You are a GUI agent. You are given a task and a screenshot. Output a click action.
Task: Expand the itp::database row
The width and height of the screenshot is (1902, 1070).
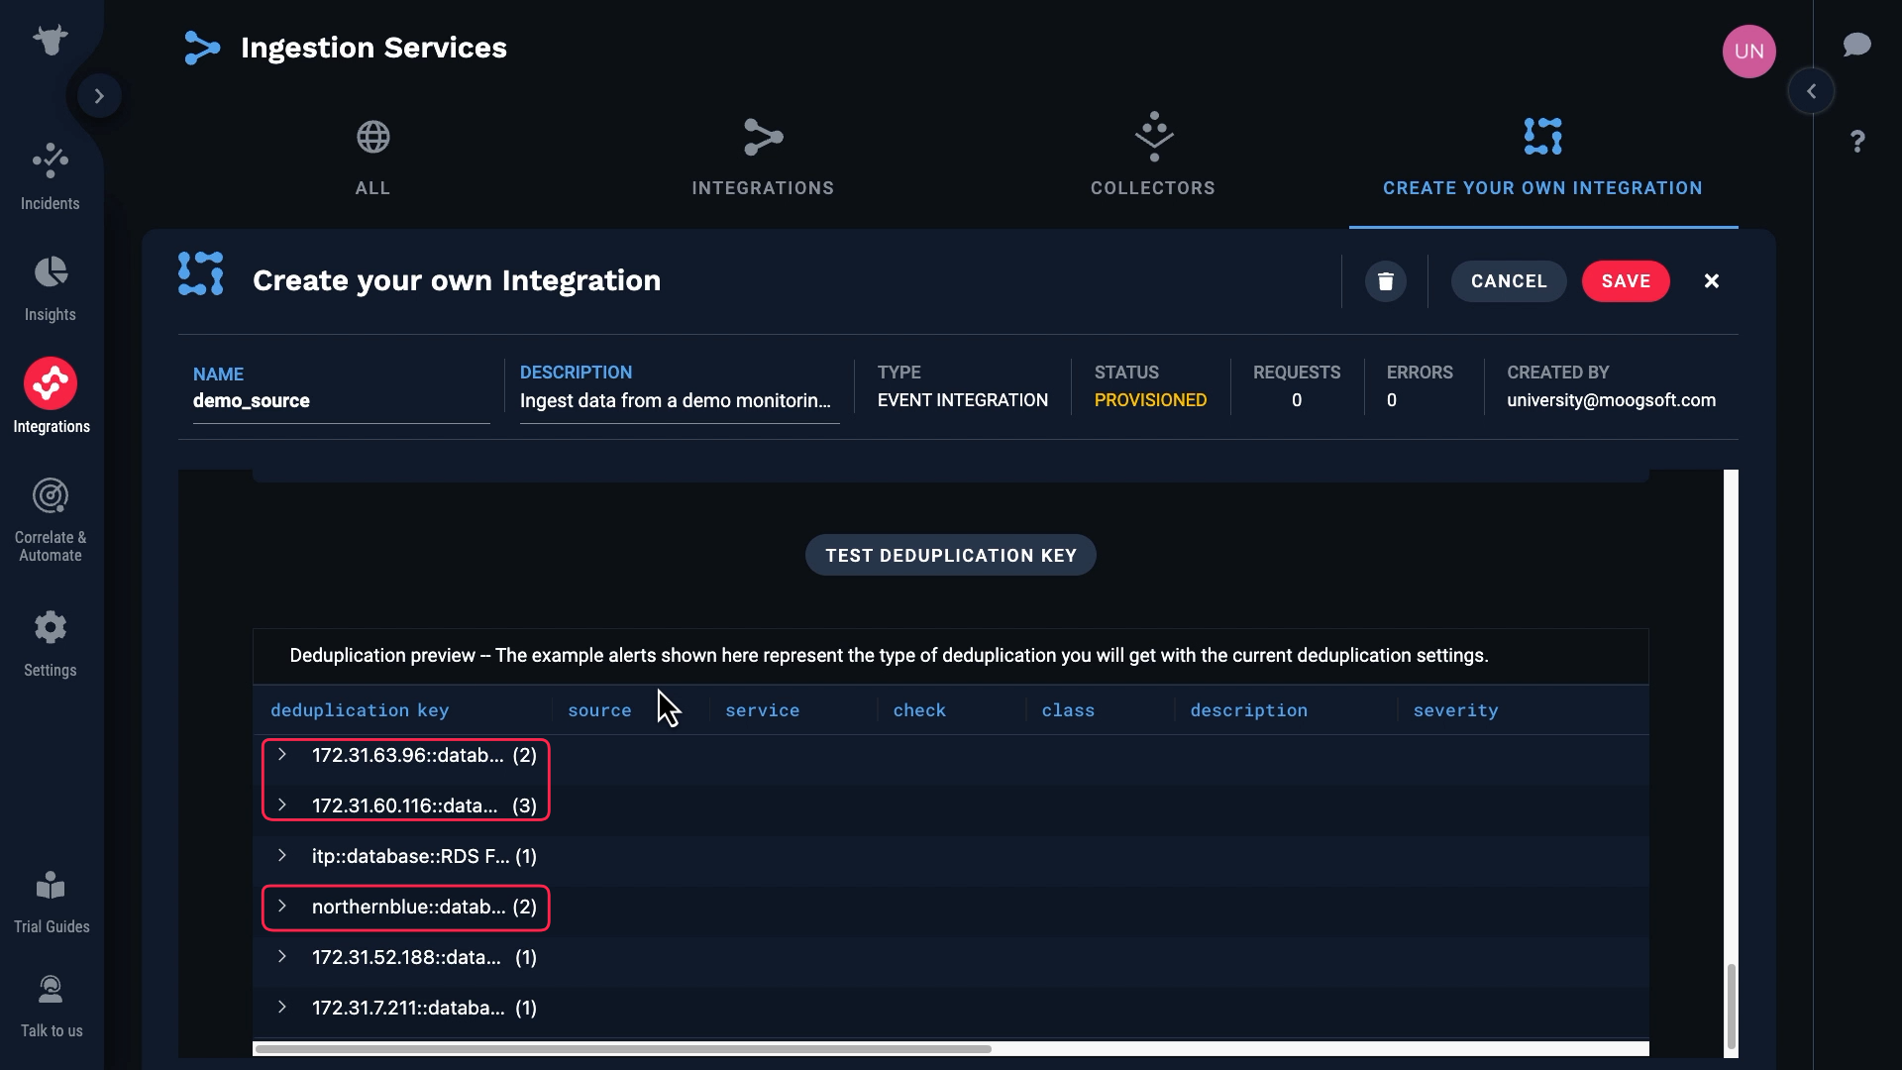coord(282,856)
